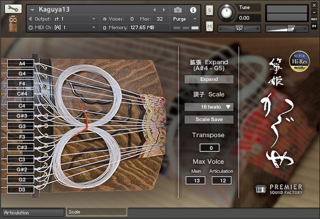Click the Tune knob
The width and height of the screenshot is (320, 219).
pos(226,12)
